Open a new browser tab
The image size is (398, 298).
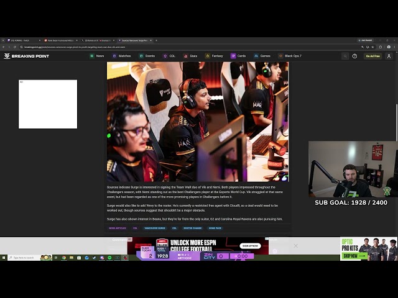(156, 40)
